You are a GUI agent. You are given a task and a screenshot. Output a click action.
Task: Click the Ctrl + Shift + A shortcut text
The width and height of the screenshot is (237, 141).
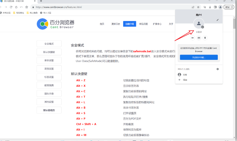coord(86,124)
